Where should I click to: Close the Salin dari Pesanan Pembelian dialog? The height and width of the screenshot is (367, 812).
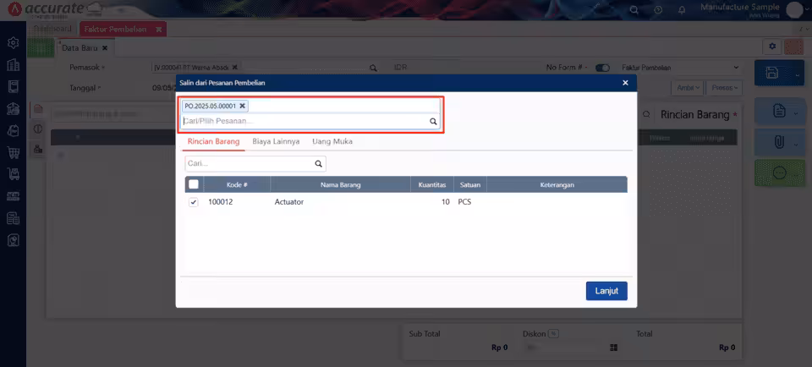tap(625, 83)
